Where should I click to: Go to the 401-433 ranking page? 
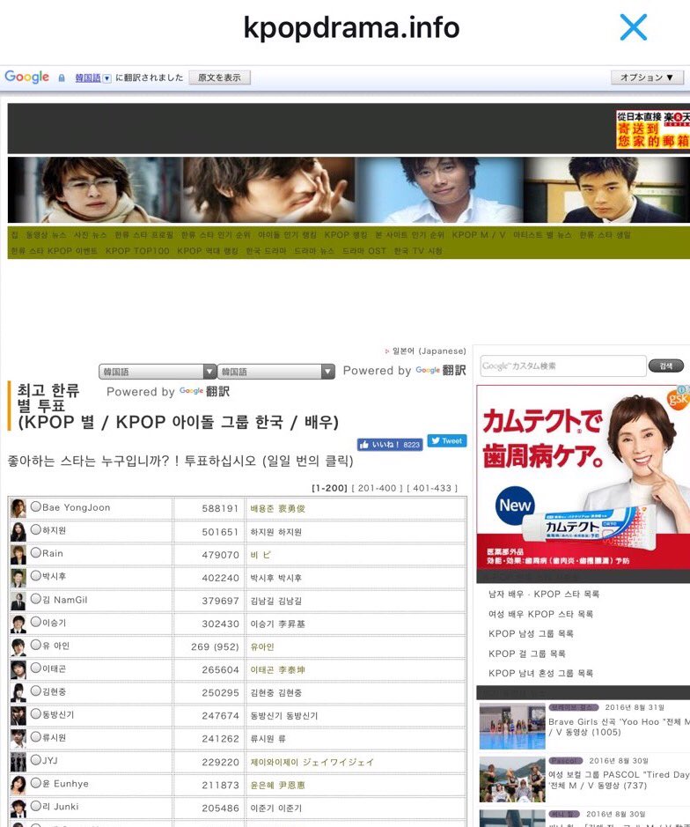click(432, 488)
